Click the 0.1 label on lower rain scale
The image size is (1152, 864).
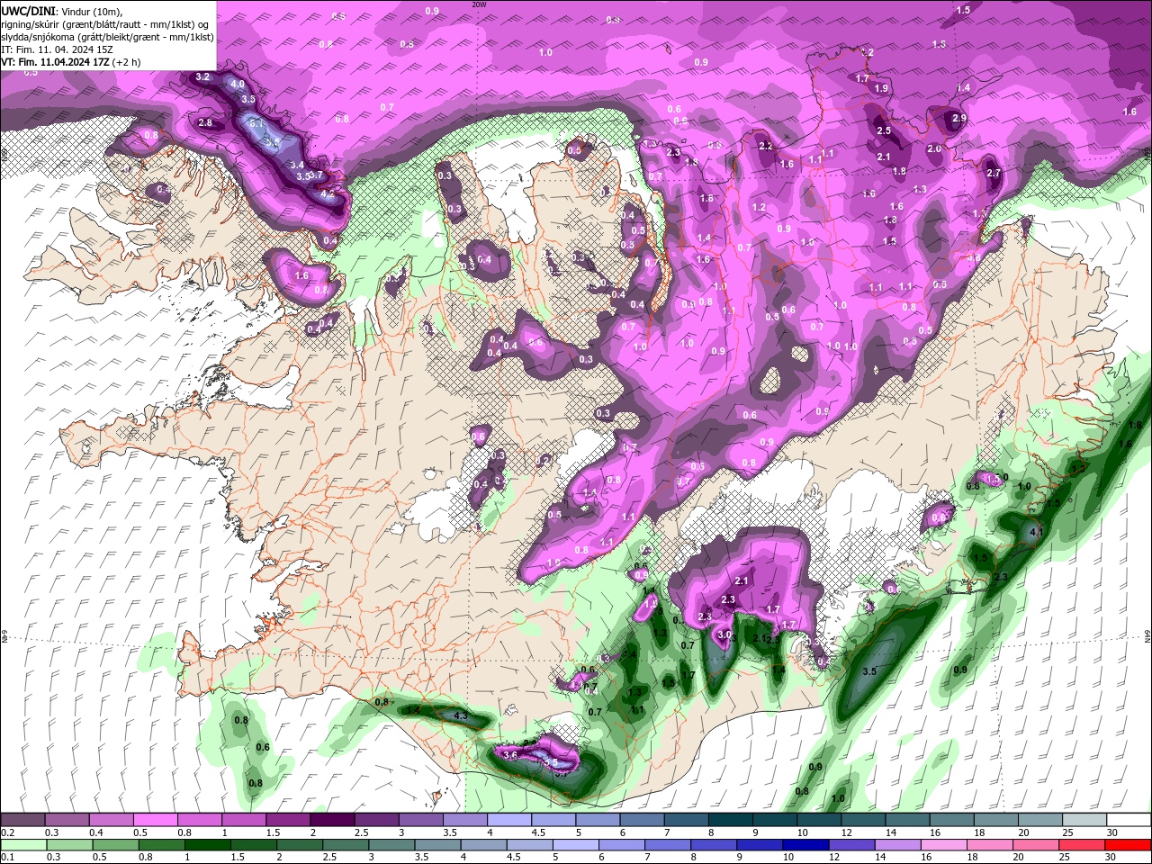tap(6, 858)
